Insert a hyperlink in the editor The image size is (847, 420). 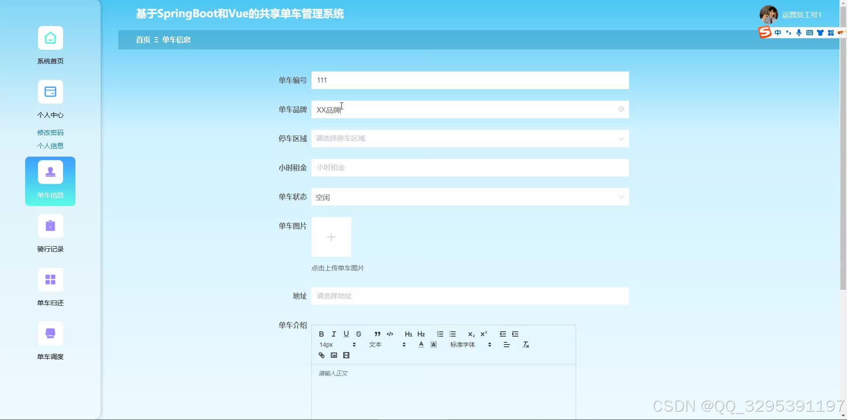point(322,355)
